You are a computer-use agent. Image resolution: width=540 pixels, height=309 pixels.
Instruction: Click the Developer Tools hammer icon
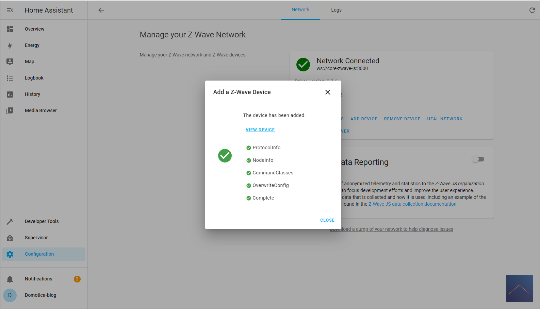(x=10, y=222)
